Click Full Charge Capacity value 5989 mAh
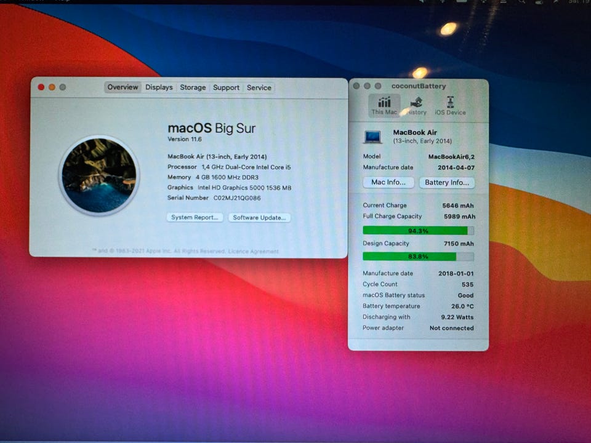591x443 pixels. coord(459,217)
